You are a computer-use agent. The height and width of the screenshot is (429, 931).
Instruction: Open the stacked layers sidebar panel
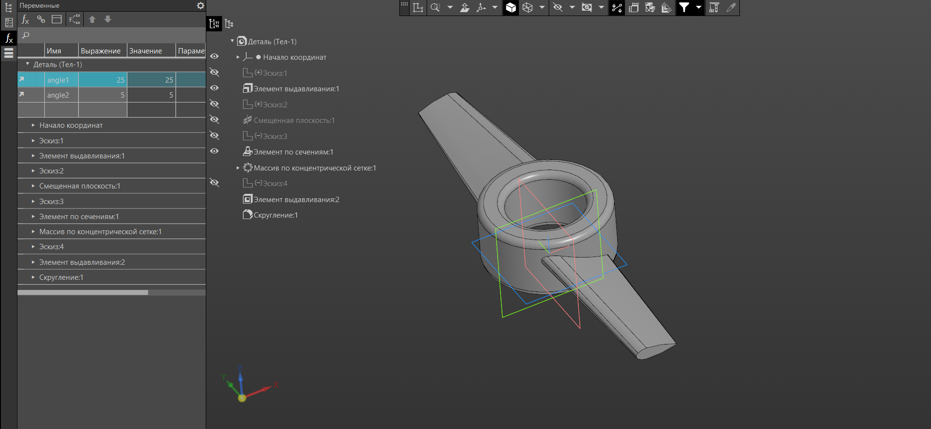pos(8,53)
